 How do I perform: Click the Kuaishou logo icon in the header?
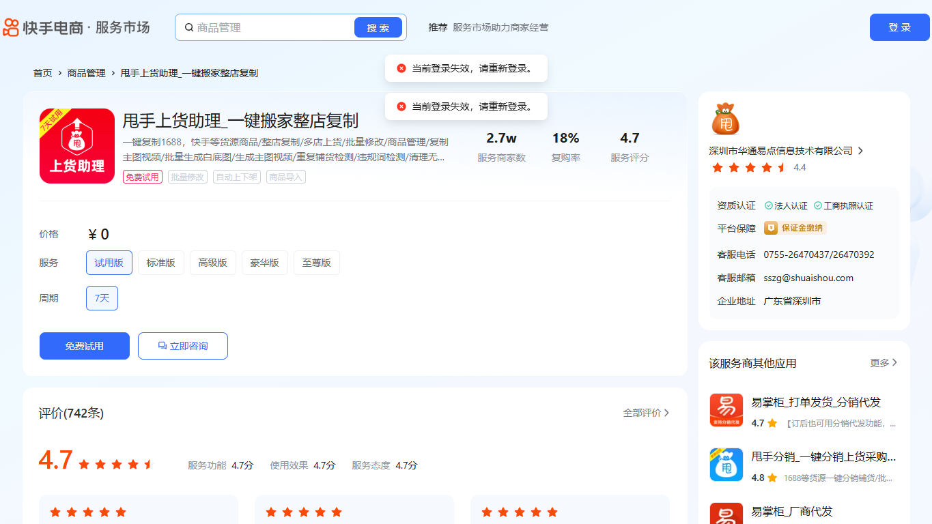[12, 27]
